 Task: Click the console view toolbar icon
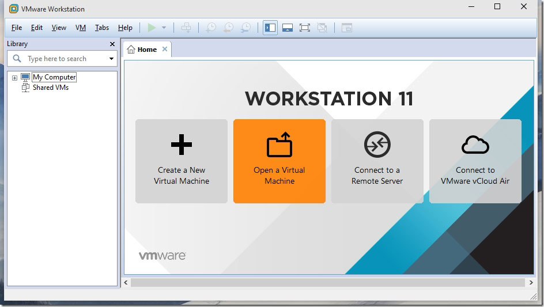346,28
